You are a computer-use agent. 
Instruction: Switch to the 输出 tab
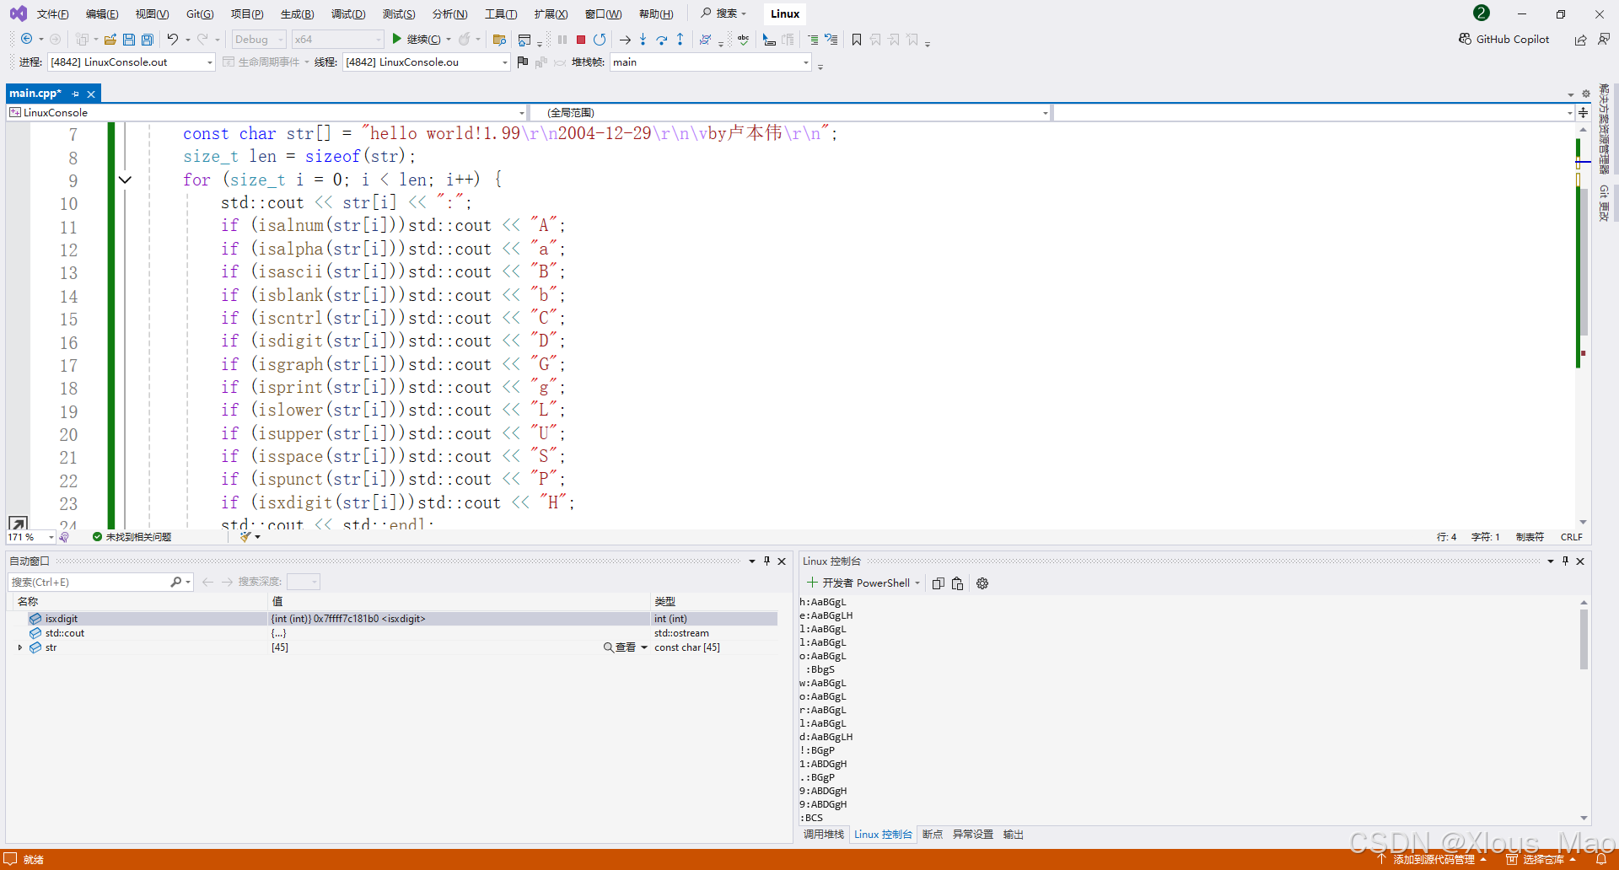(x=1013, y=835)
